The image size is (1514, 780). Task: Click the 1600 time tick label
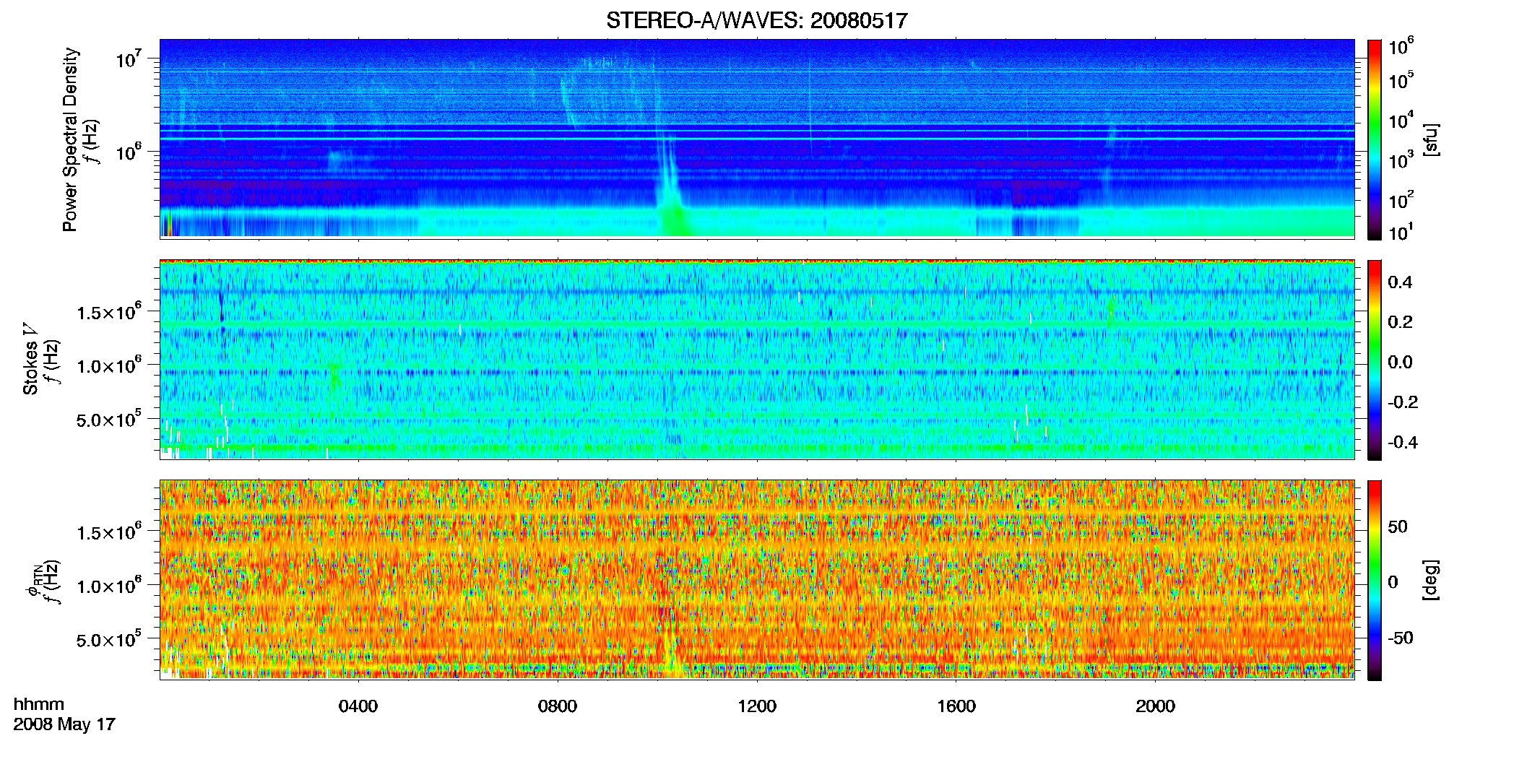point(956,706)
